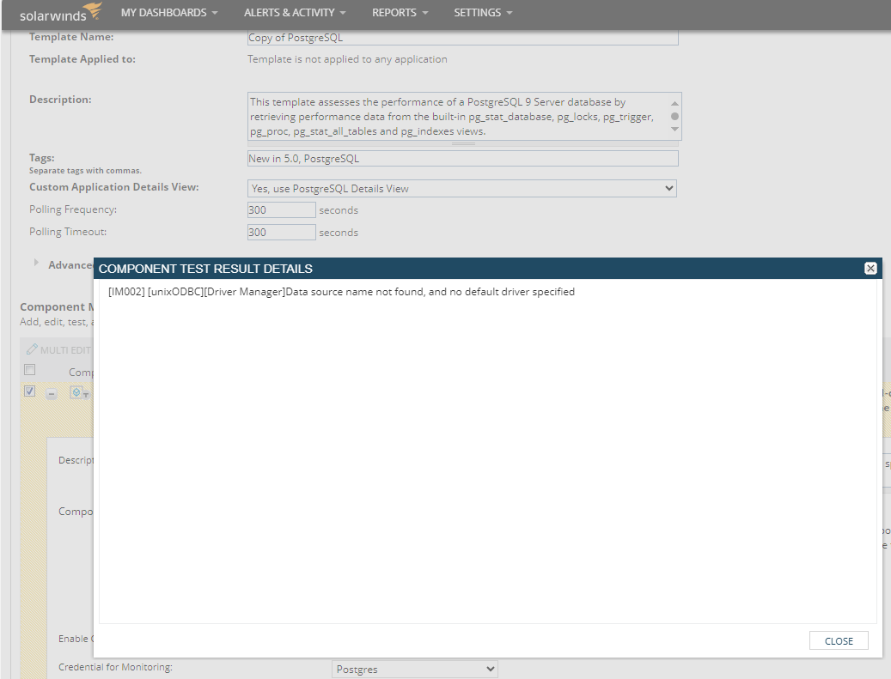891x679 pixels.
Task: Close the Component Test Result Details dialog via X
Action: (x=870, y=269)
